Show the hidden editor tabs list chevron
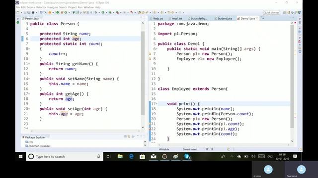Screen dimensions: 318x178 tap(263, 18)
